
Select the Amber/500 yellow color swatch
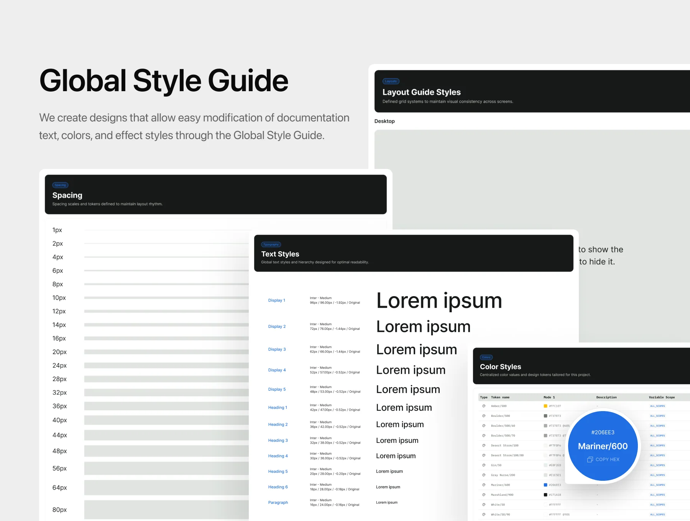[x=545, y=406]
